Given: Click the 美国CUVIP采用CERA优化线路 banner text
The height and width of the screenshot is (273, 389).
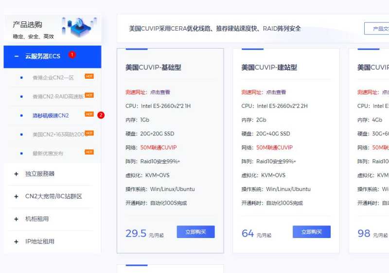Looking at the screenshot, I should (215, 29).
